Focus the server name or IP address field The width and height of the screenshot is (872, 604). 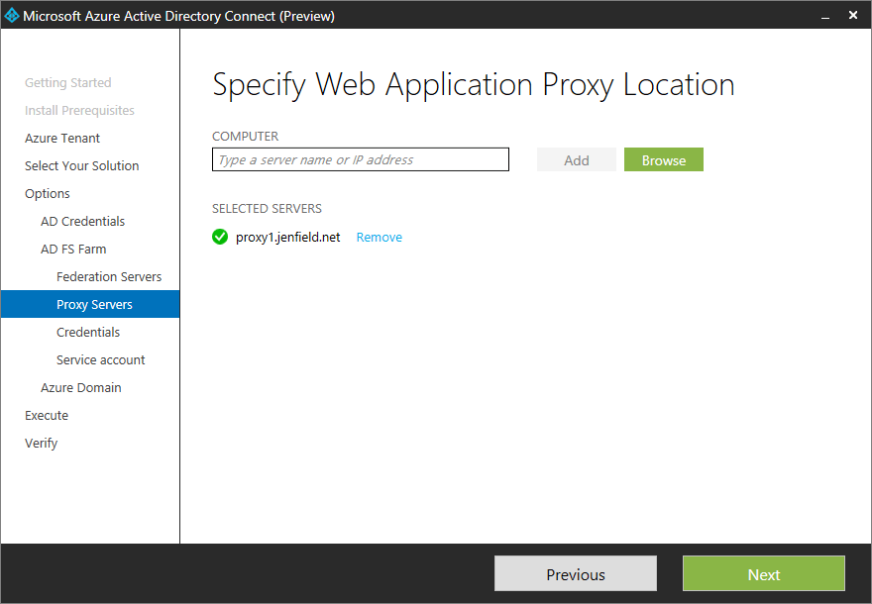click(x=361, y=159)
